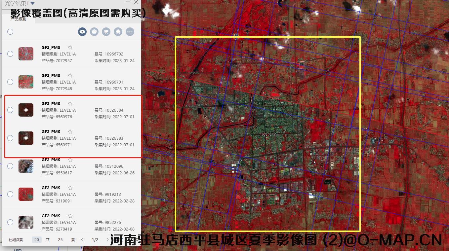Click the text 产品号: 6319091
449x251 pixels.
(x=57, y=201)
